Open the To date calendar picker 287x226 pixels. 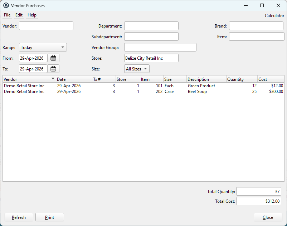[53, 69]
